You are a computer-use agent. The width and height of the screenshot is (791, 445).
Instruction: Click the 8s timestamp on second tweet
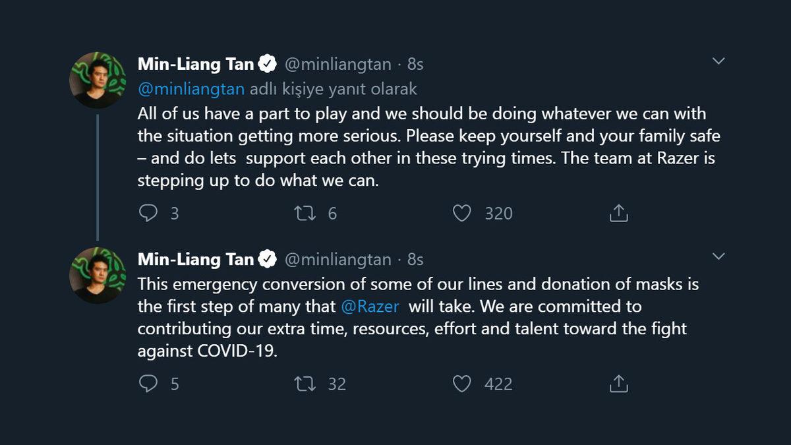coord(415,260)
